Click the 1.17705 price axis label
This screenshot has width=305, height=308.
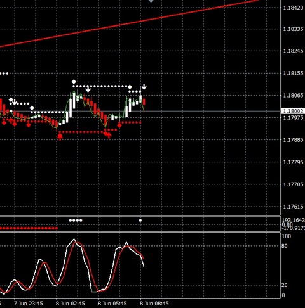tap(293, 184)
